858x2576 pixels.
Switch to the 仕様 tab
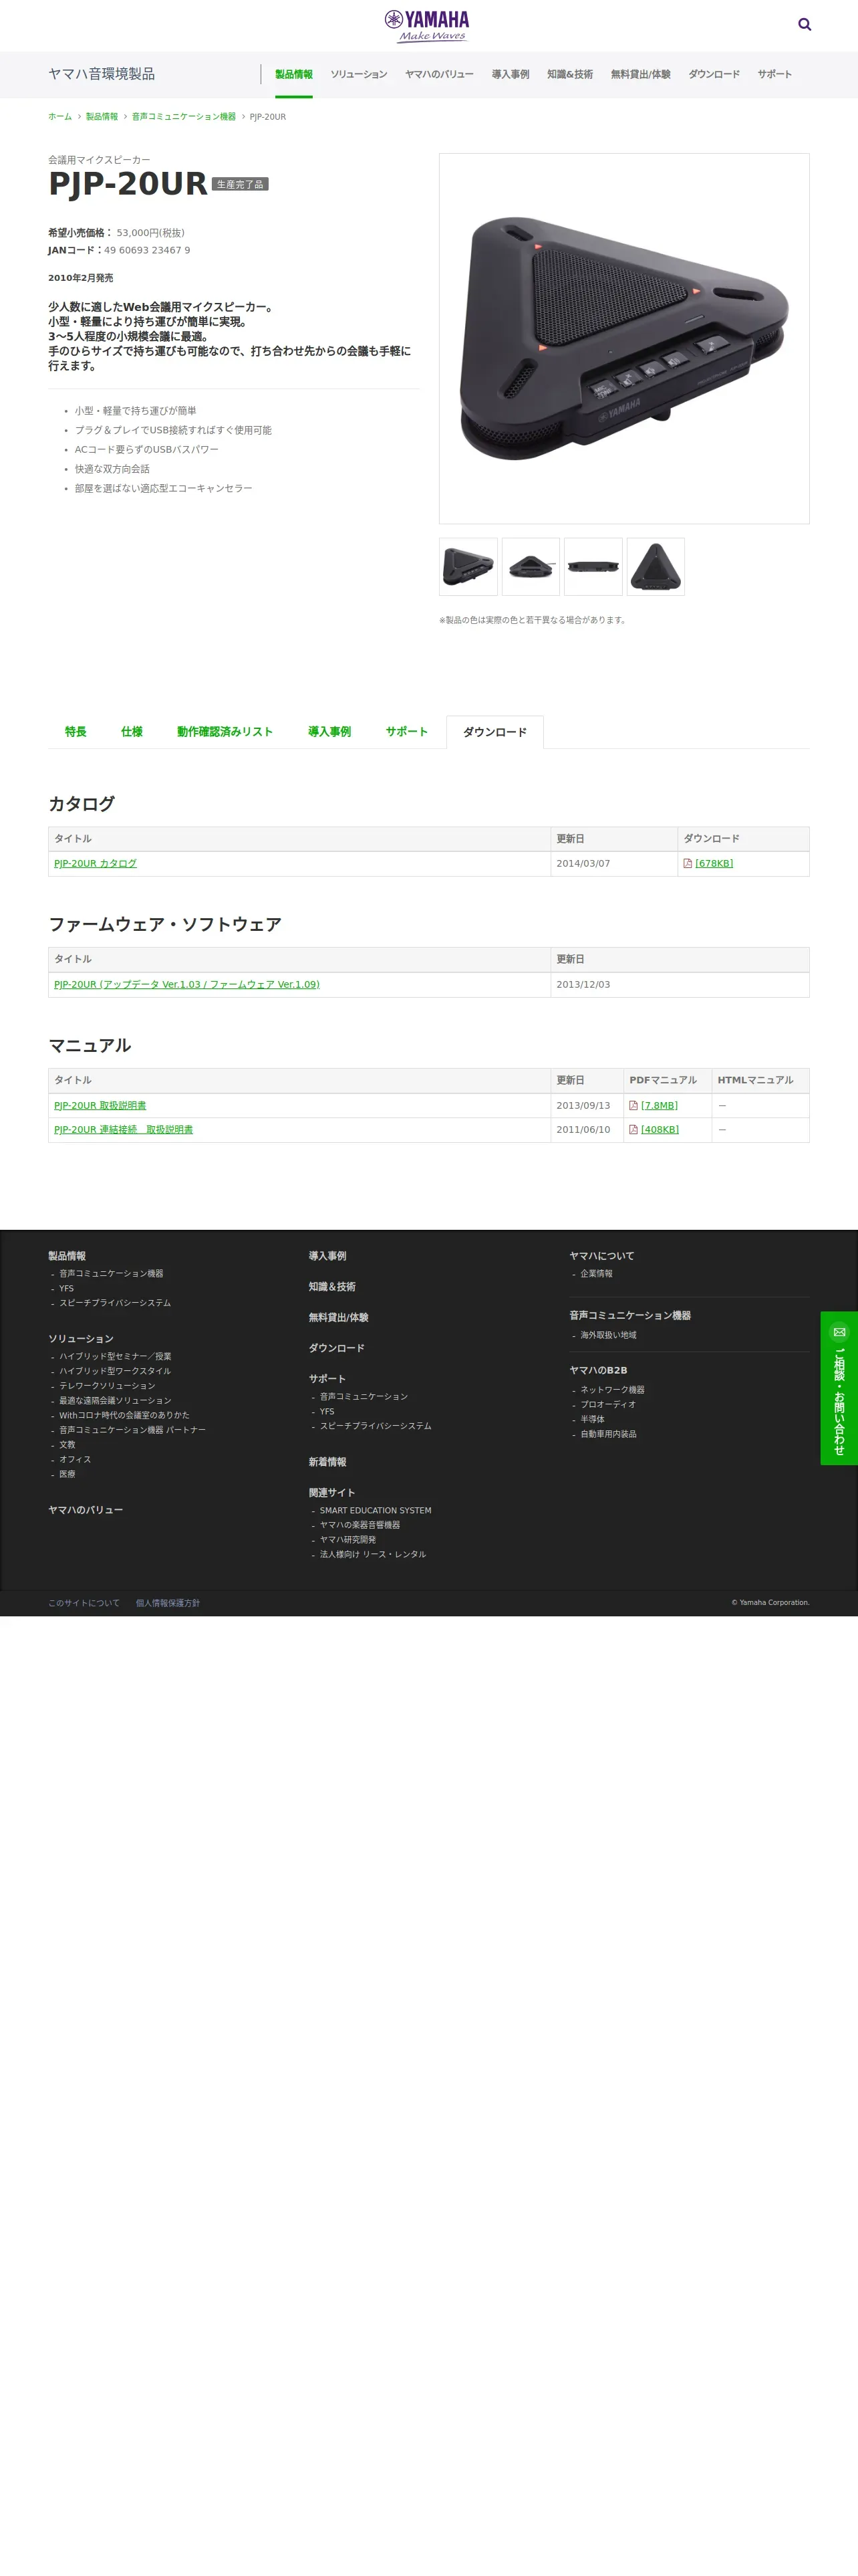pos(132,732)
